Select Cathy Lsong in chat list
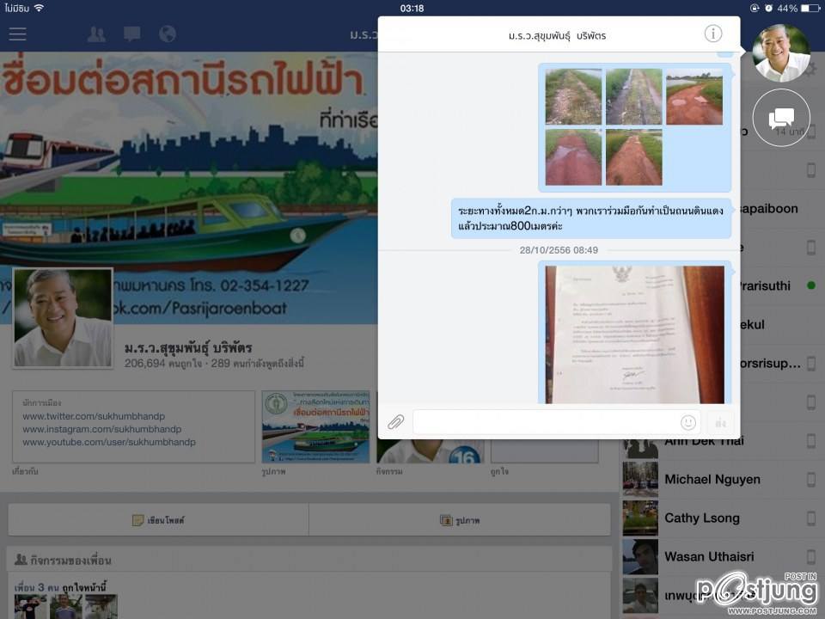 [x=702, y=518]
